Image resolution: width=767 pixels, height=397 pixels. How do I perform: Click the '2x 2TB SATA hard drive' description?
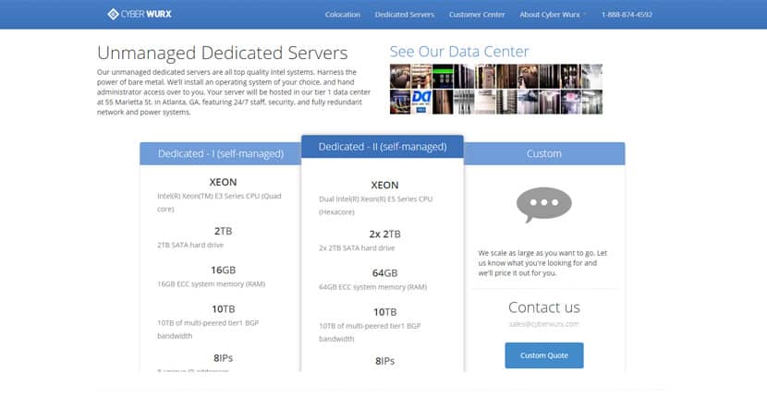(x=357, y=247)
